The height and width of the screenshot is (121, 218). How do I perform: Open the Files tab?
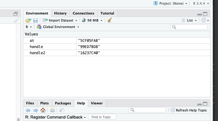[x=30, y=103]
